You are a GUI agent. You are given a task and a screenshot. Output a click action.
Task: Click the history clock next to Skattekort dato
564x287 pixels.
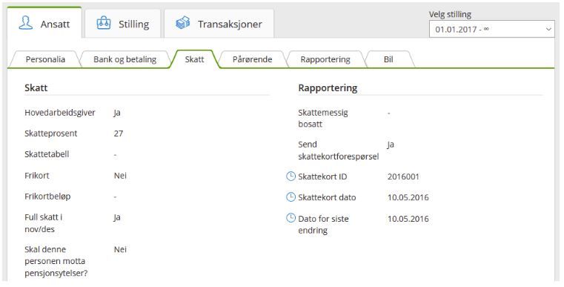(291, 197)
